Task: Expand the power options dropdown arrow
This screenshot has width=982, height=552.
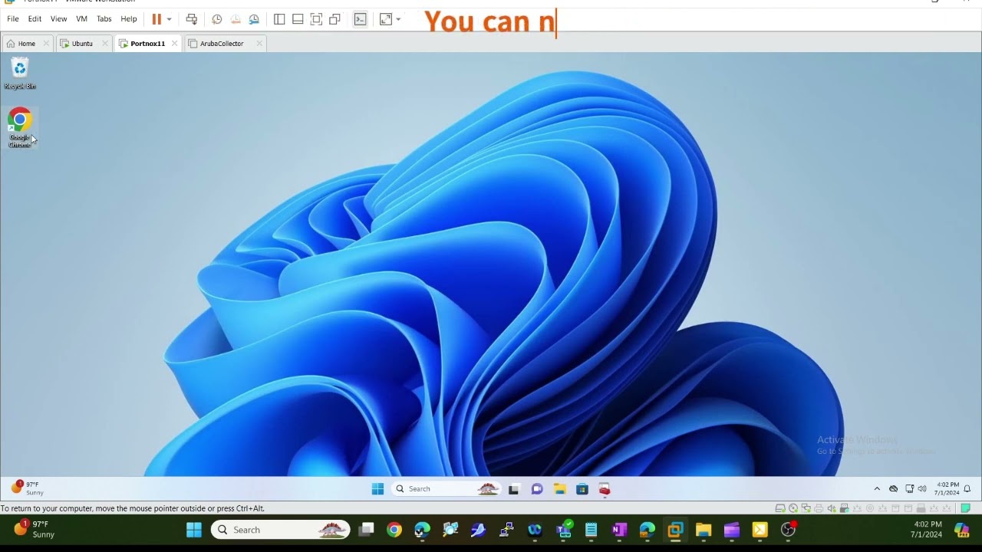Action: coord(169,19)
